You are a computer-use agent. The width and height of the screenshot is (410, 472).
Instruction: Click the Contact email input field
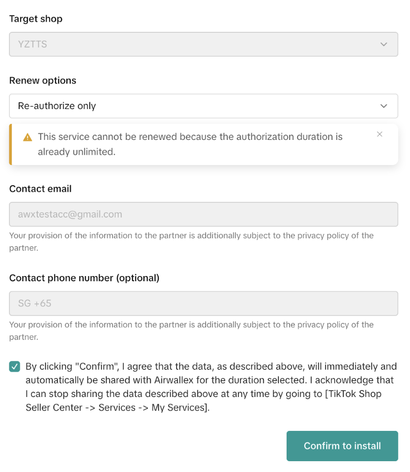203,214
